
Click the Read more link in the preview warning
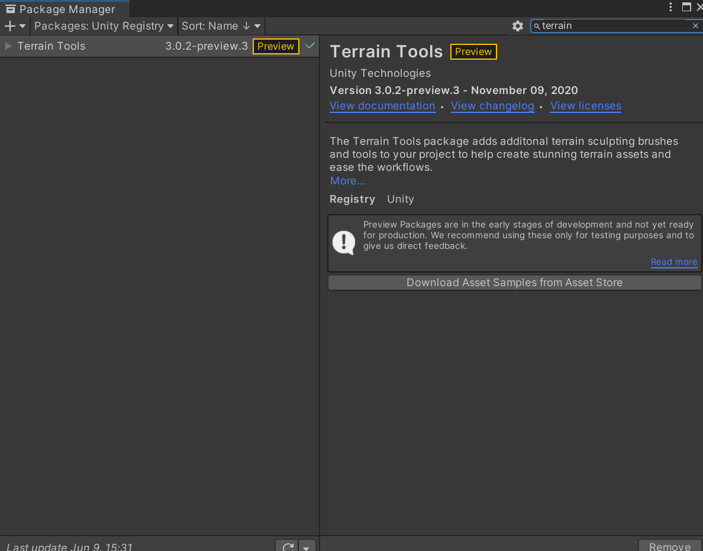[674, 262]
